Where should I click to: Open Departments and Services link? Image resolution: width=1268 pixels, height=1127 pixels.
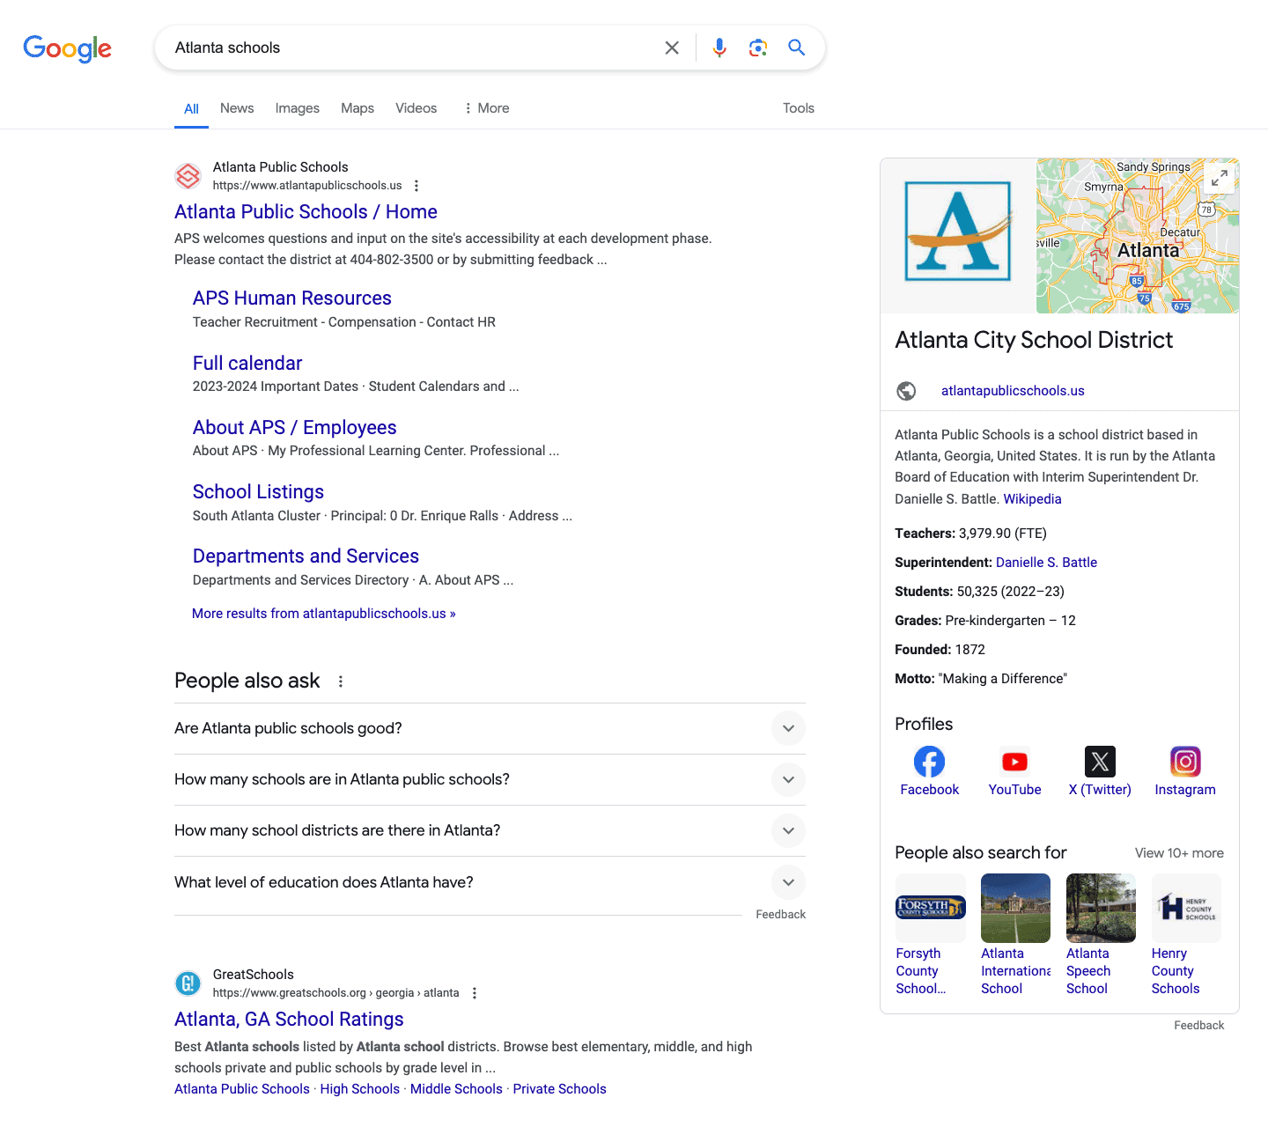coord(306,556)
